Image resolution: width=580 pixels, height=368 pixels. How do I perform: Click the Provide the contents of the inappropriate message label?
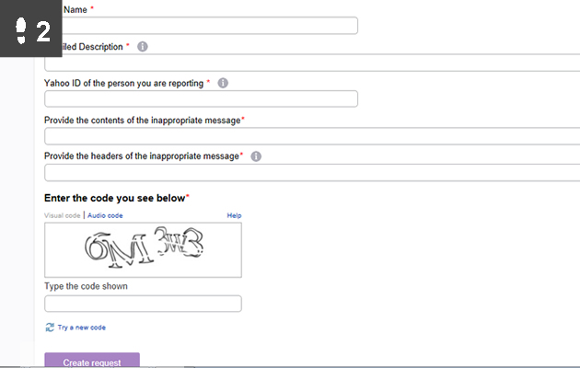pyautogui.click(x=143, y=121)
